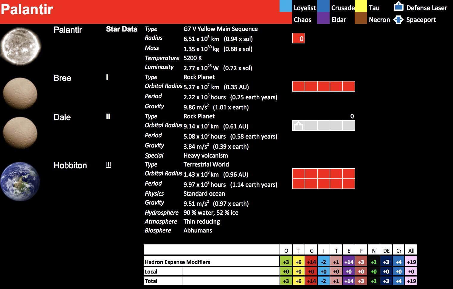
Task: Click the 'II' orbit numeral for Dale
Action: click(108, 116)
